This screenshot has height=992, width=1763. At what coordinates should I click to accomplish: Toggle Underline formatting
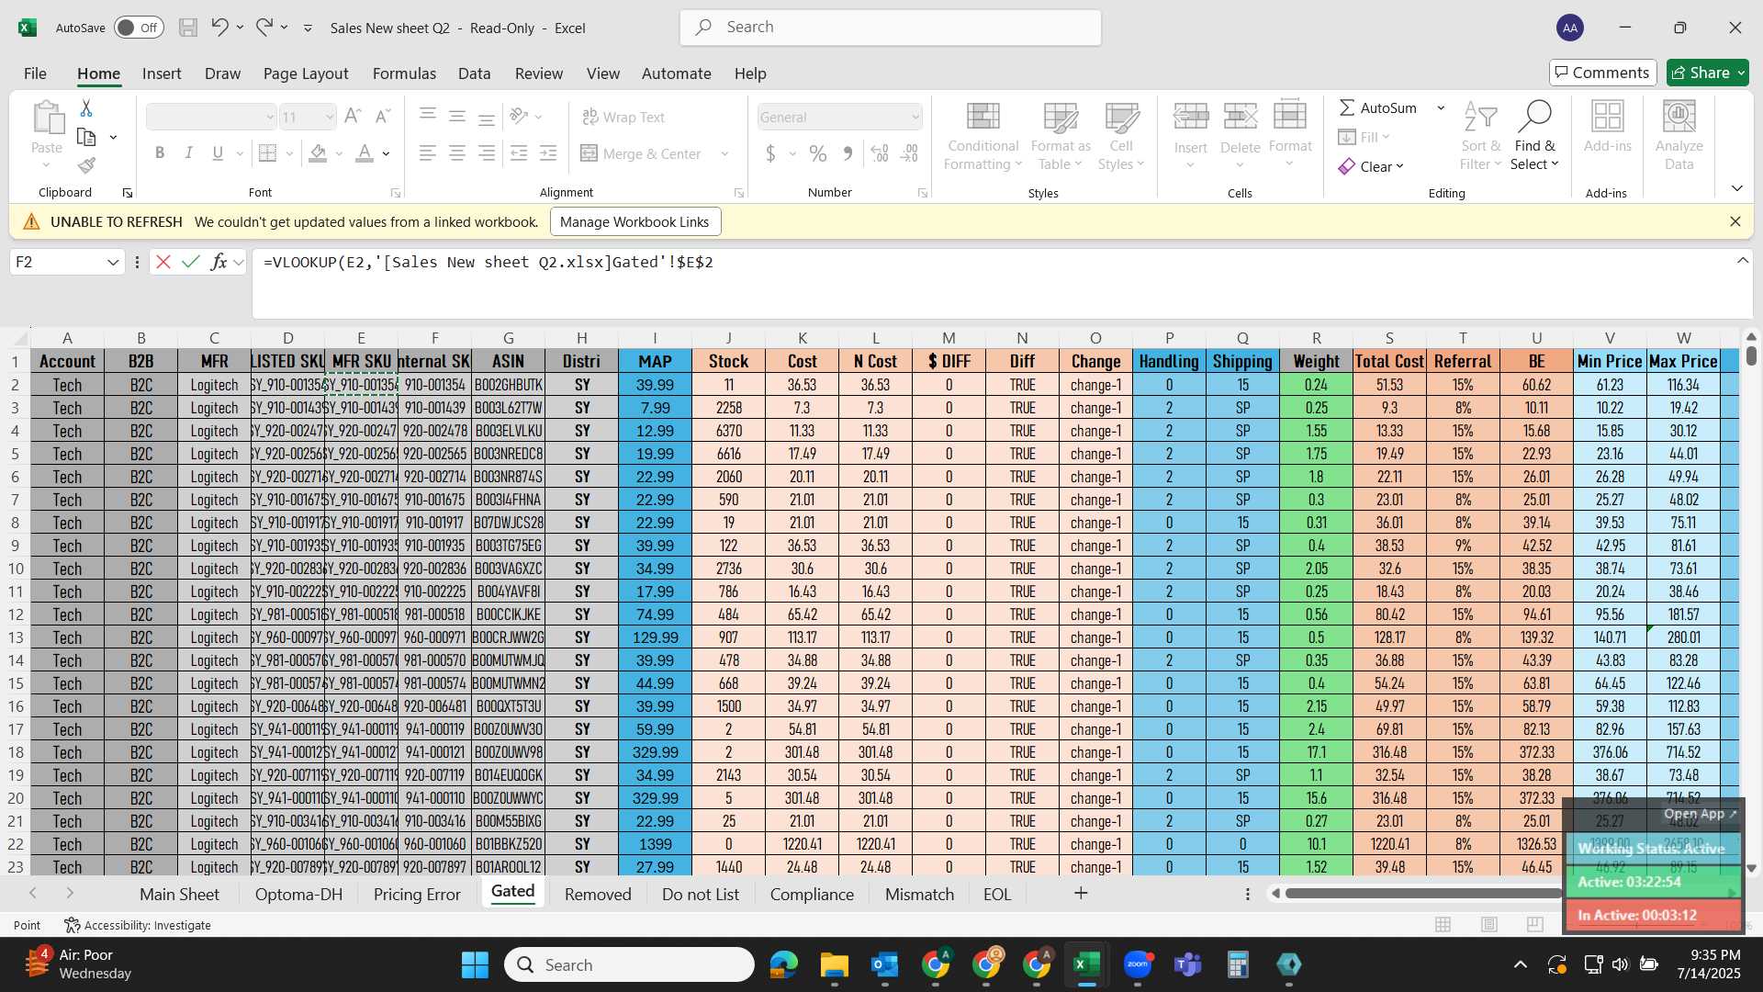coord(218,153)
